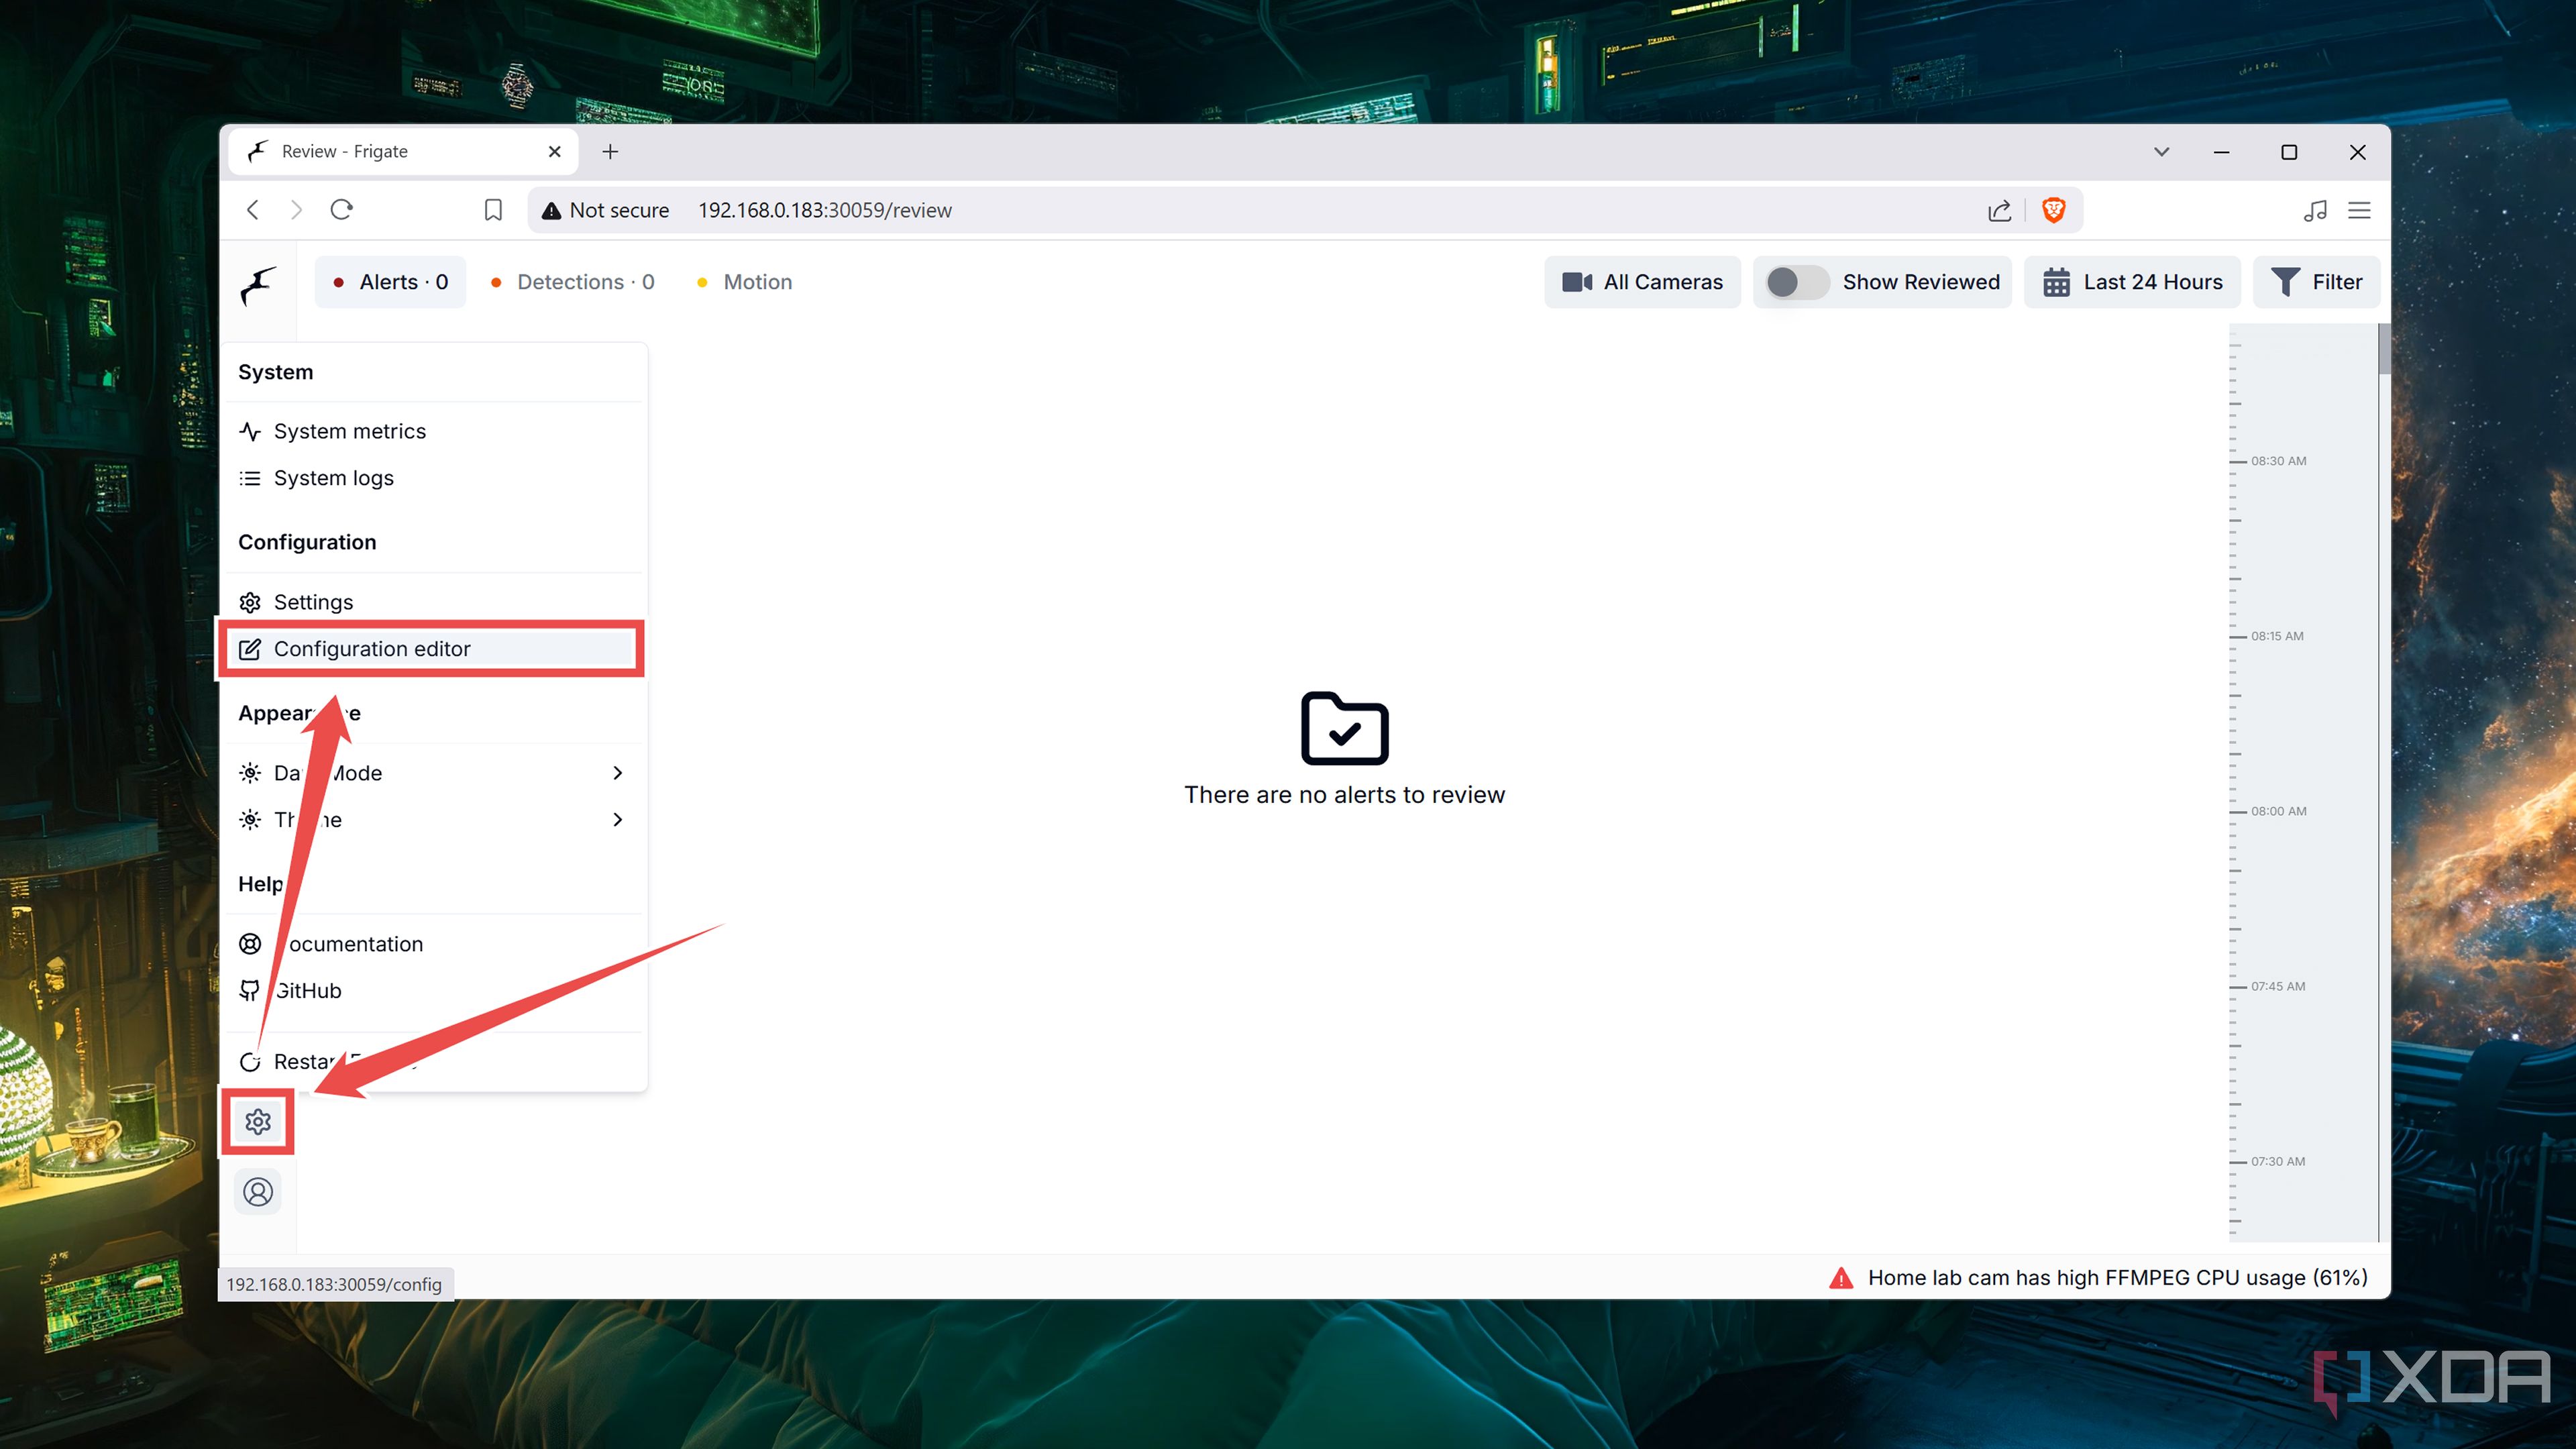Click the bookmark icon next to the address bar
2576x1449 pixels.
(492, 210)
